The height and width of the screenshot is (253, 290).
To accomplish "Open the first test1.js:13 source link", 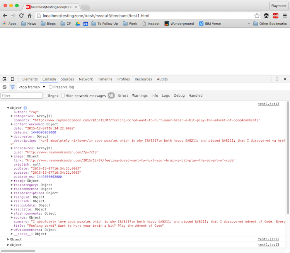I will coord(269,104).
